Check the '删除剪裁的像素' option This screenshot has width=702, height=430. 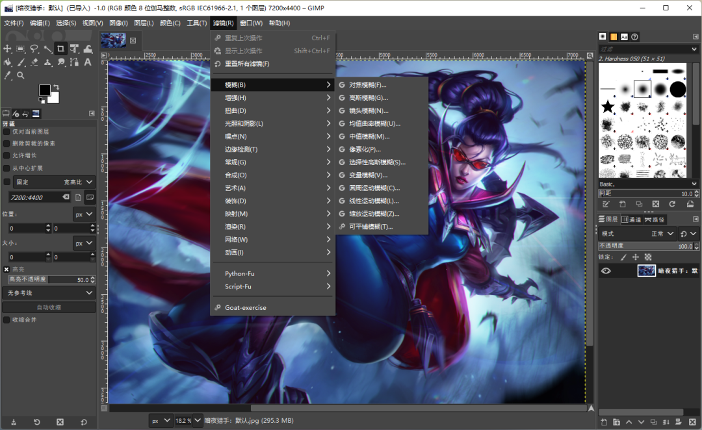pyautogui.click(x=7, y=144)
